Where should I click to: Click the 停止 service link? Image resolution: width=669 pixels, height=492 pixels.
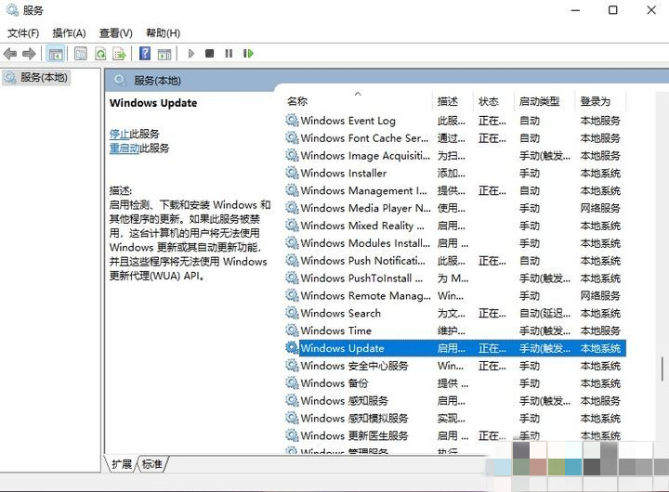[119, 134]
